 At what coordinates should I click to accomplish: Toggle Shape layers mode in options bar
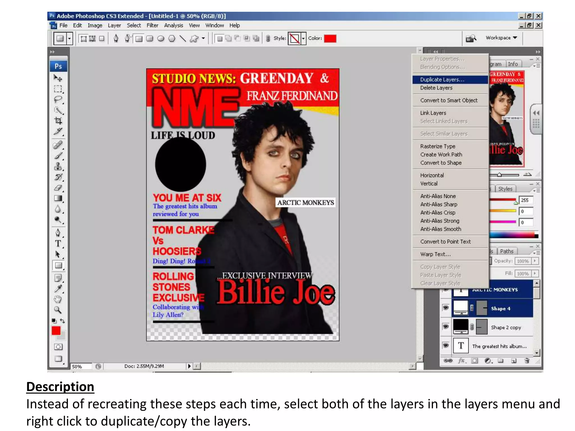coord(83,38)
